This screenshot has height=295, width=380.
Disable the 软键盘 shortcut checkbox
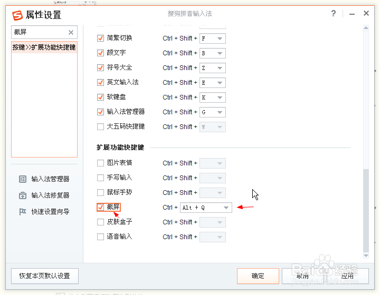tap(100, 97)
